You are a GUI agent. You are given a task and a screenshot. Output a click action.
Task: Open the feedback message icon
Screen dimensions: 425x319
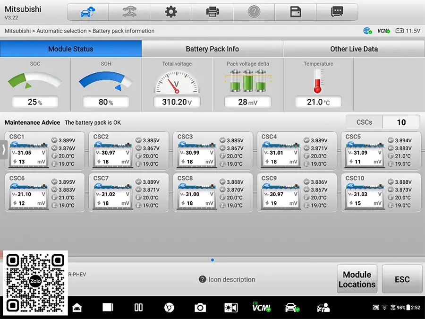337,12
